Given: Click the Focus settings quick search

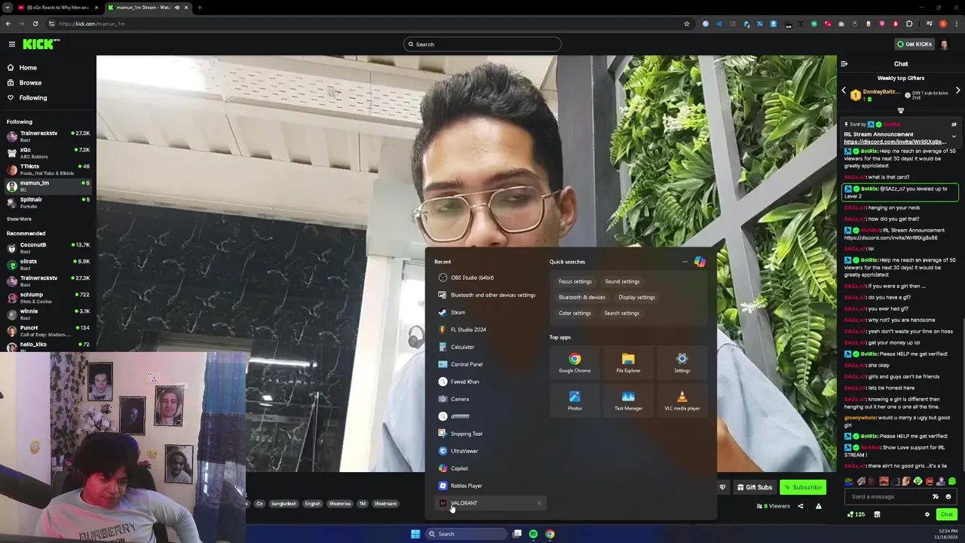Looking at the screenshot, I should pos(575,281).
